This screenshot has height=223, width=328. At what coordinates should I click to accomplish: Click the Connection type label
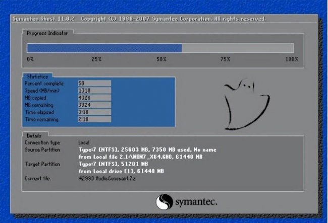[x=42, y=142]
